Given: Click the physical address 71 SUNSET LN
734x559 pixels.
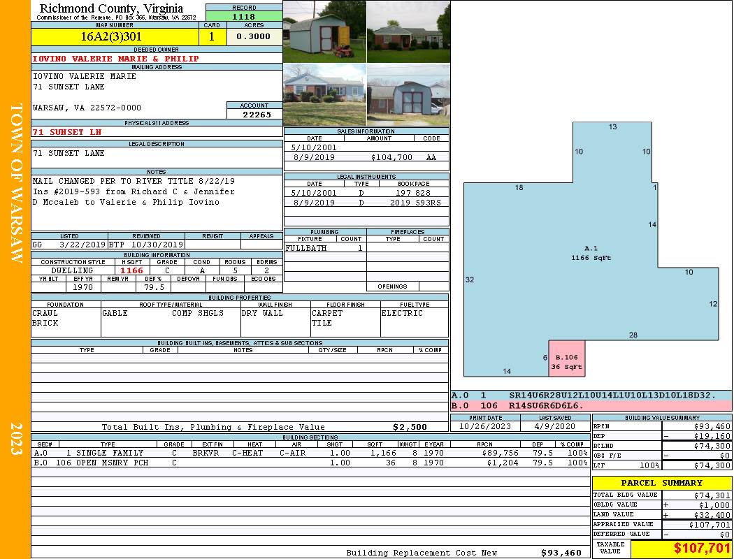Looking at the screenshot, I should (67, 132).
